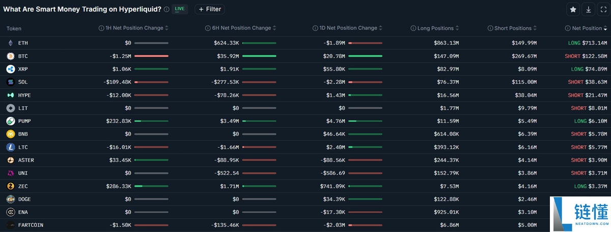Click info icon for Long Positions

pyautogui.click(x=413, y=28)
